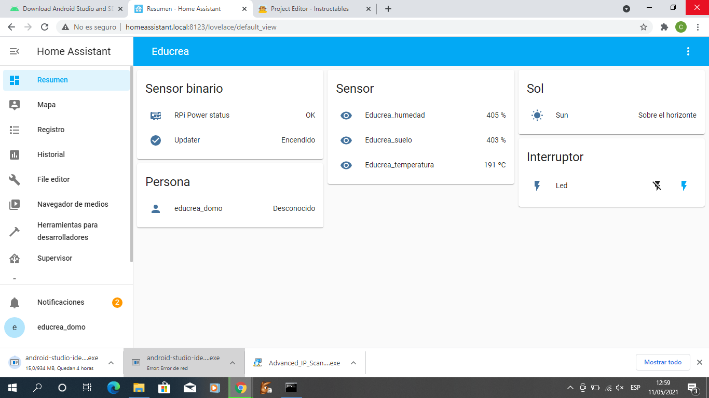
Task: Open the Educrea dashboard overflow menu
Action: pyautogui.click(x=688, y=51)
